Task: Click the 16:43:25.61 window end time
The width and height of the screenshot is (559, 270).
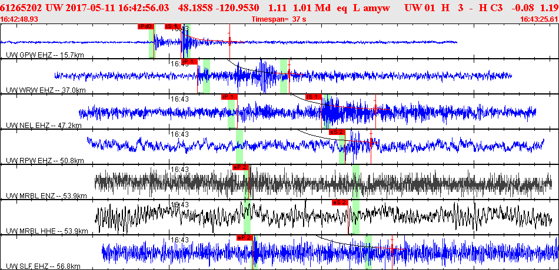Action: 539,19
